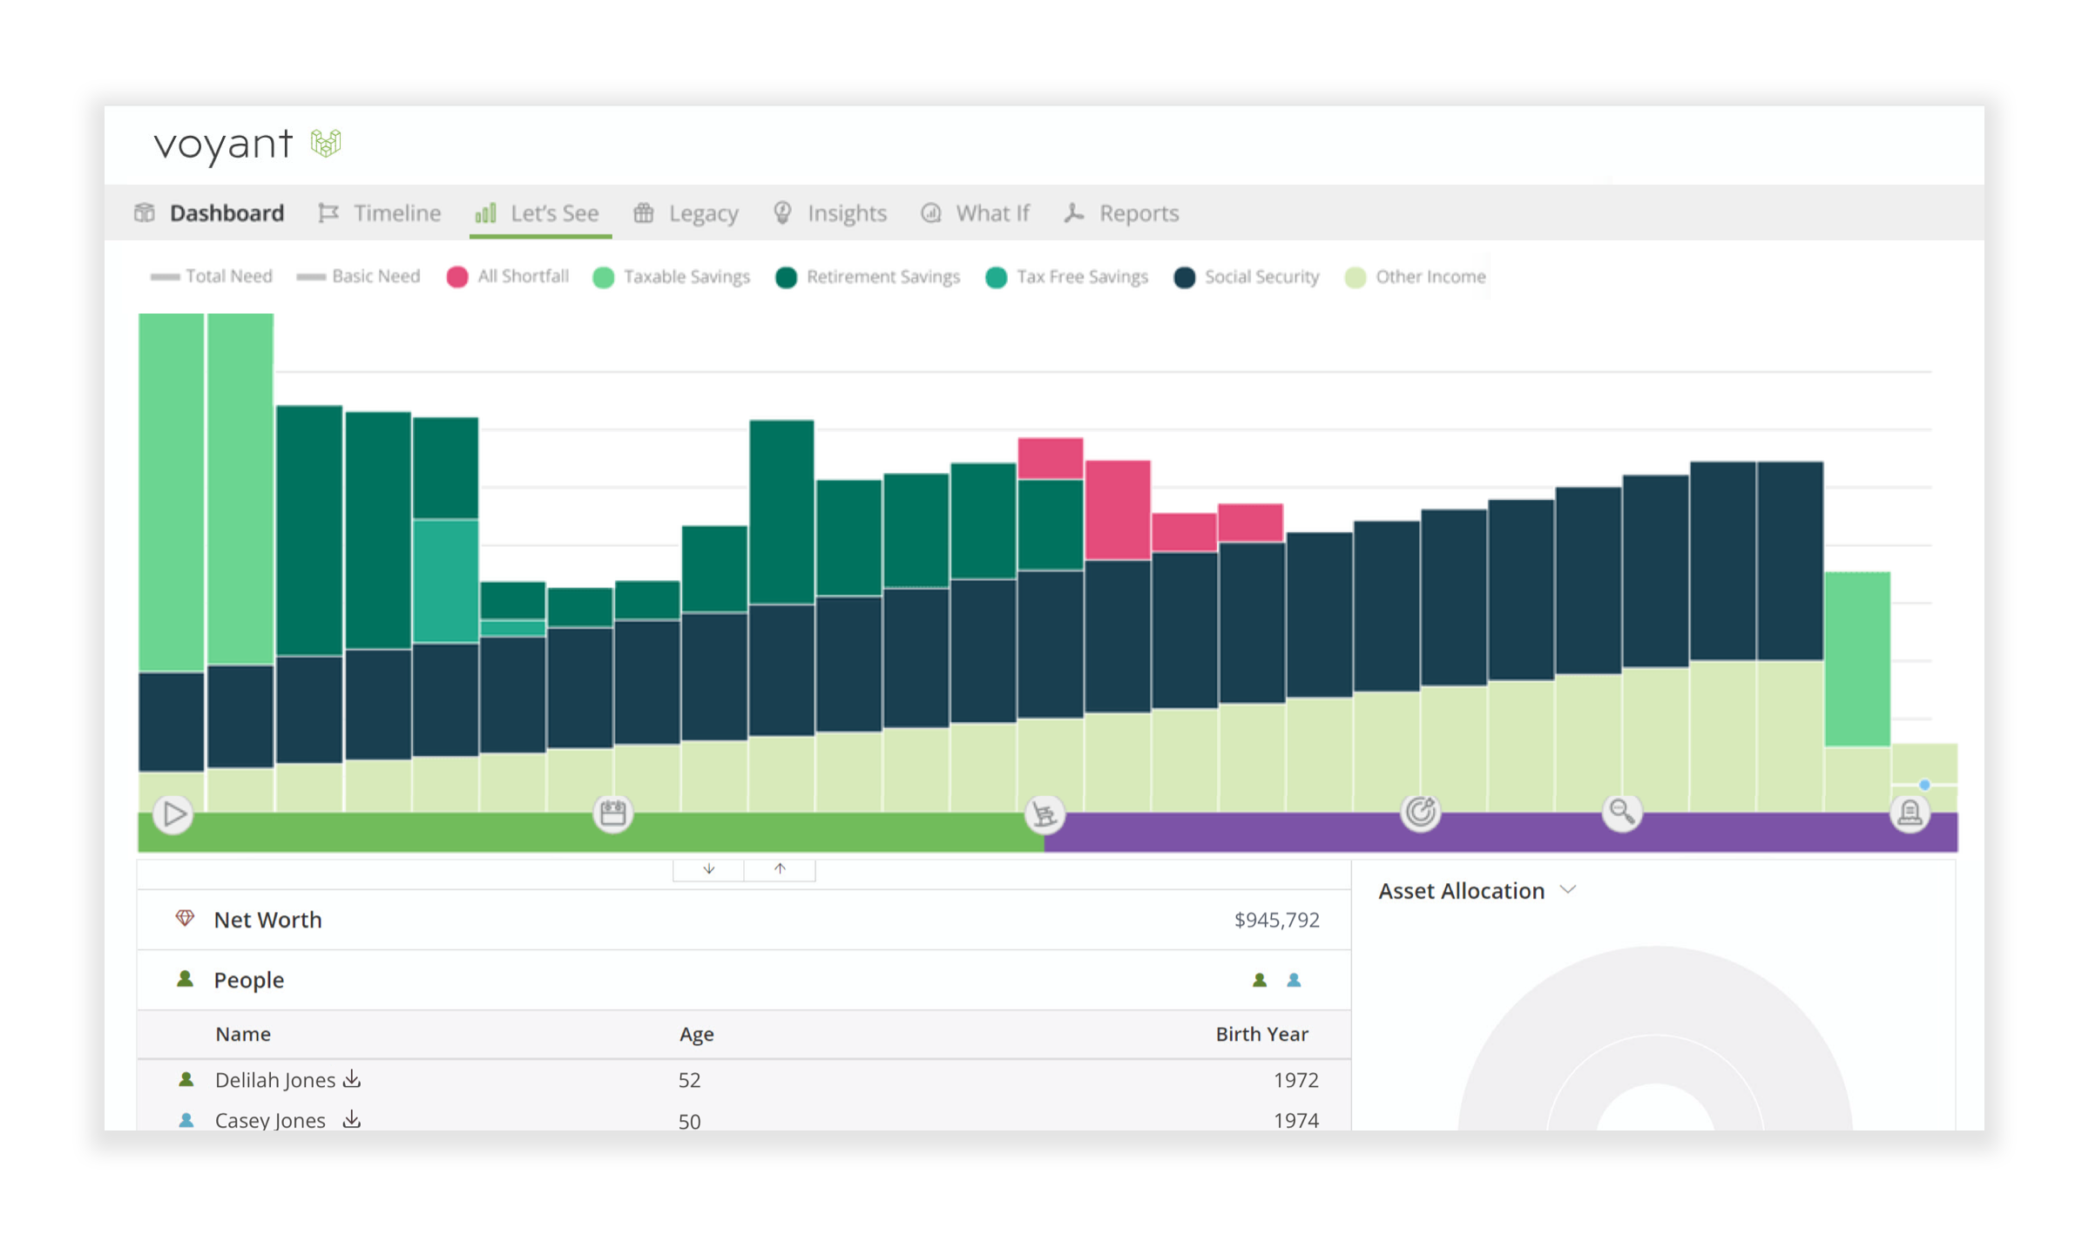Click the Net Worth diamond icon
This screenshot has width=2089, height=1235.
(185, 919)
